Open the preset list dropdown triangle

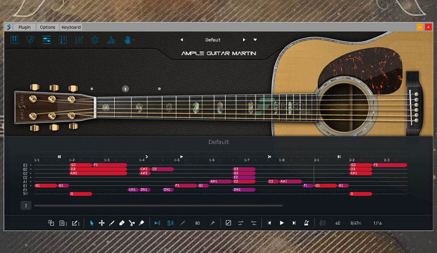[x=255, y=40]
